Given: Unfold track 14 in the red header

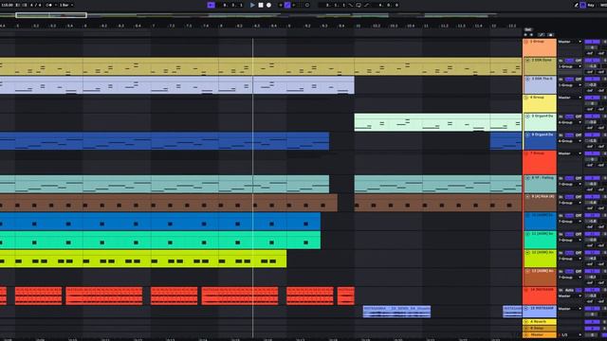Looking at the screenshot, I should tap(526, 290).
